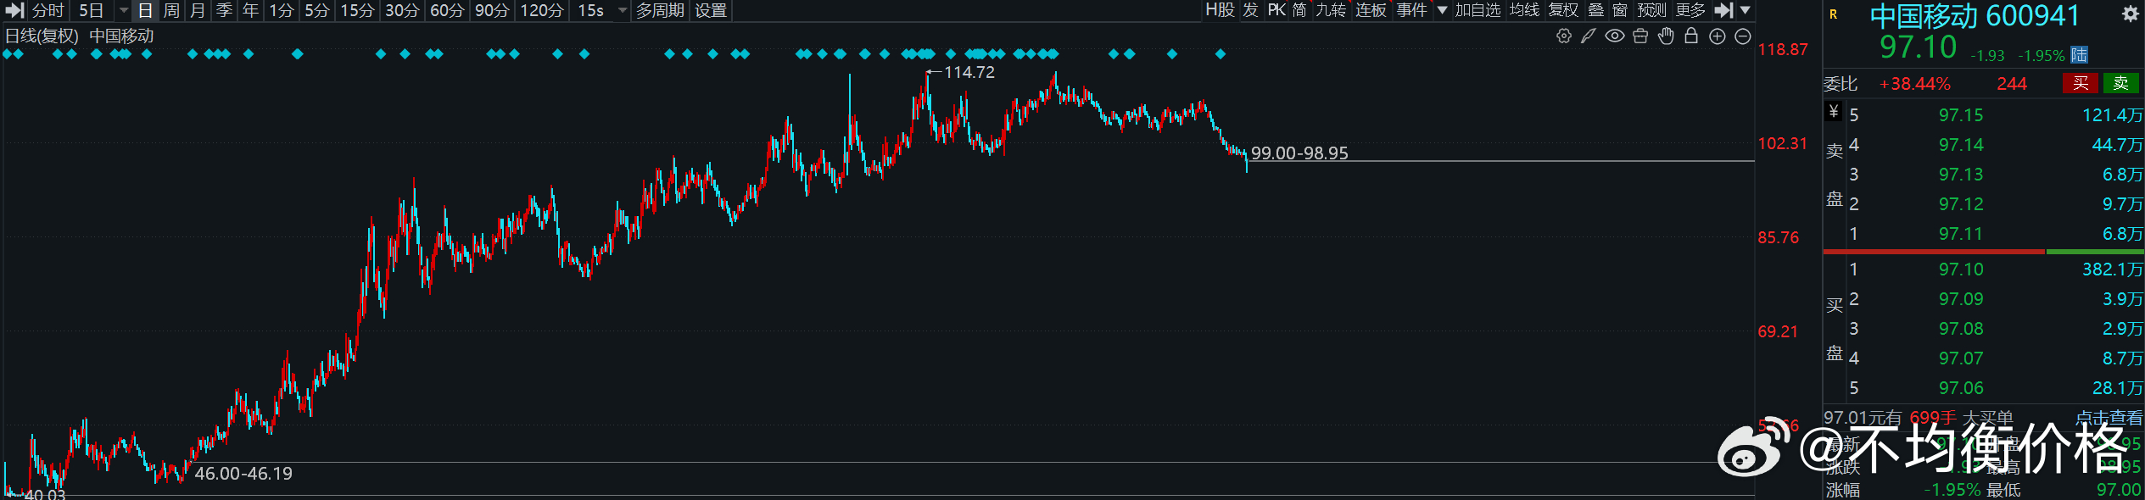
Task: Switch to the 120分 chart
Action: [x=542, y=10]
